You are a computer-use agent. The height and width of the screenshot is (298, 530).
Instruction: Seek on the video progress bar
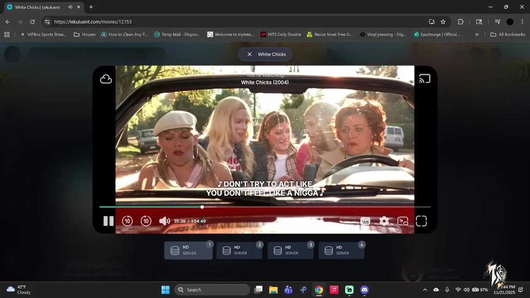(265, 207)
